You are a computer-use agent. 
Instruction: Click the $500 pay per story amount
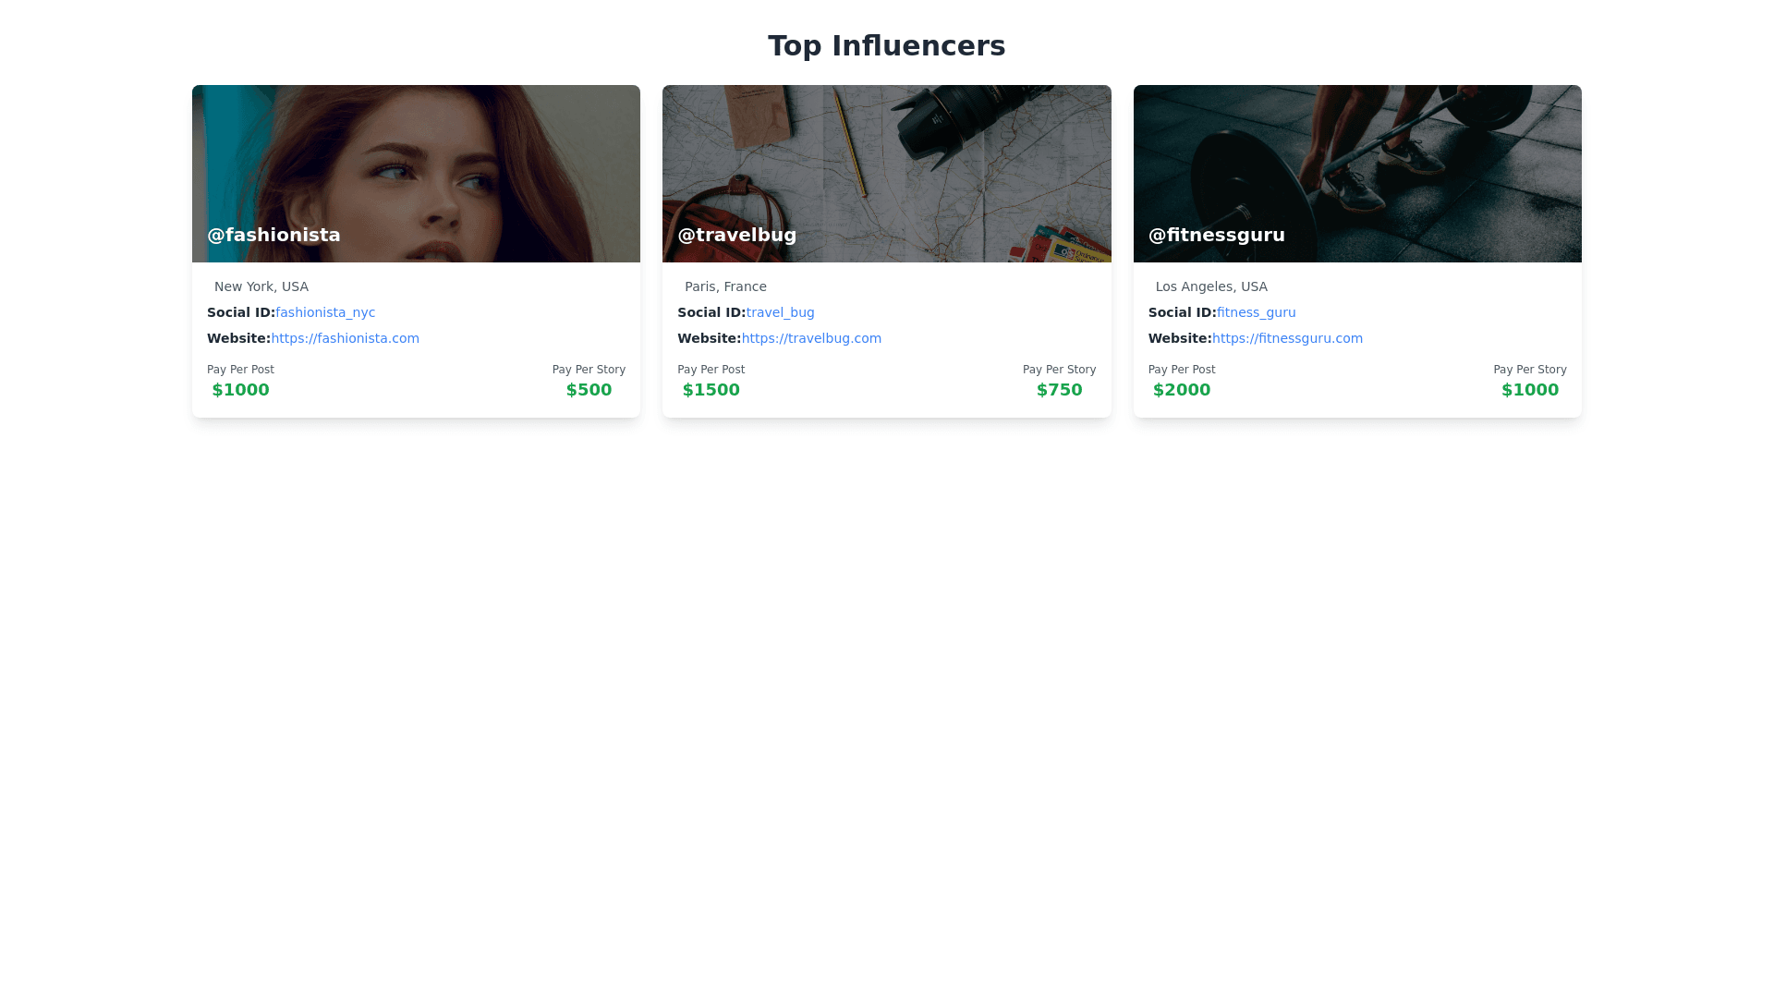(x=589, y=390)
